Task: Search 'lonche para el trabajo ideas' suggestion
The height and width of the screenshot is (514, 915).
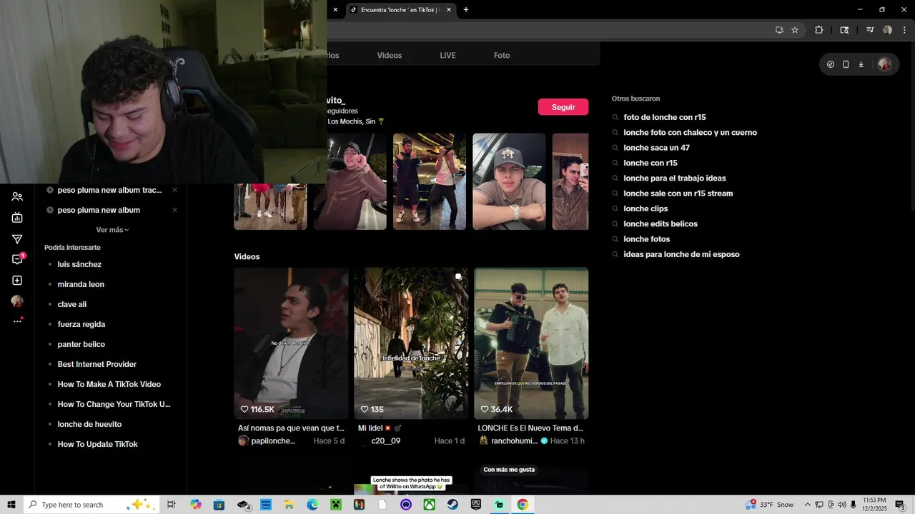Action: click(675, 178)
